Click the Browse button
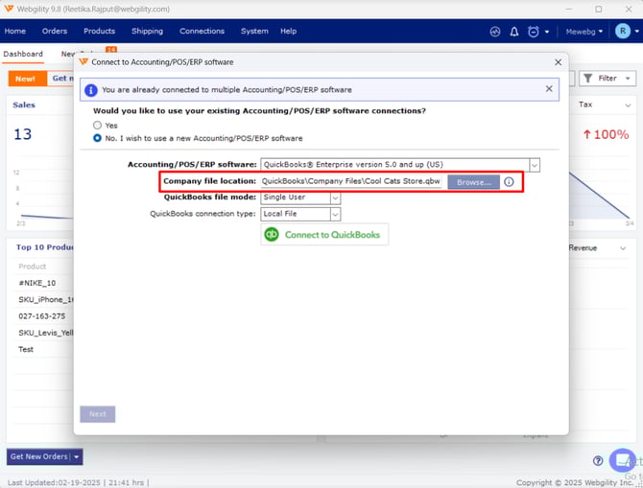The height and width of the screenshot is (488, 643). click(473, 181)
